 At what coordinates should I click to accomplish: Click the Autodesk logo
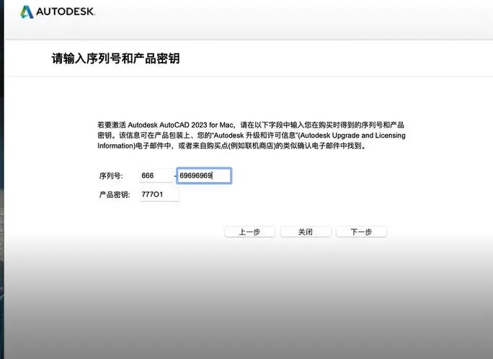point(58,12)
